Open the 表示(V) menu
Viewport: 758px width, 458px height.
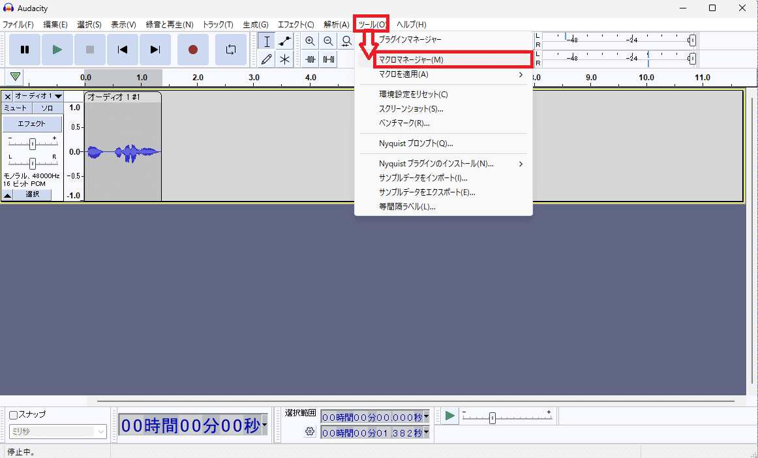click(123, 25)
